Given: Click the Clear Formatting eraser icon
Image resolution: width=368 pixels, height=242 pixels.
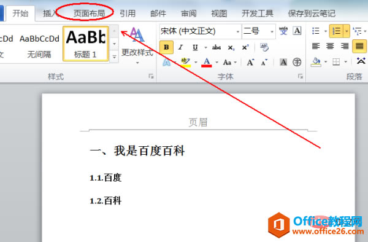Looking at the screenshot, I should [x=264, y=47].
